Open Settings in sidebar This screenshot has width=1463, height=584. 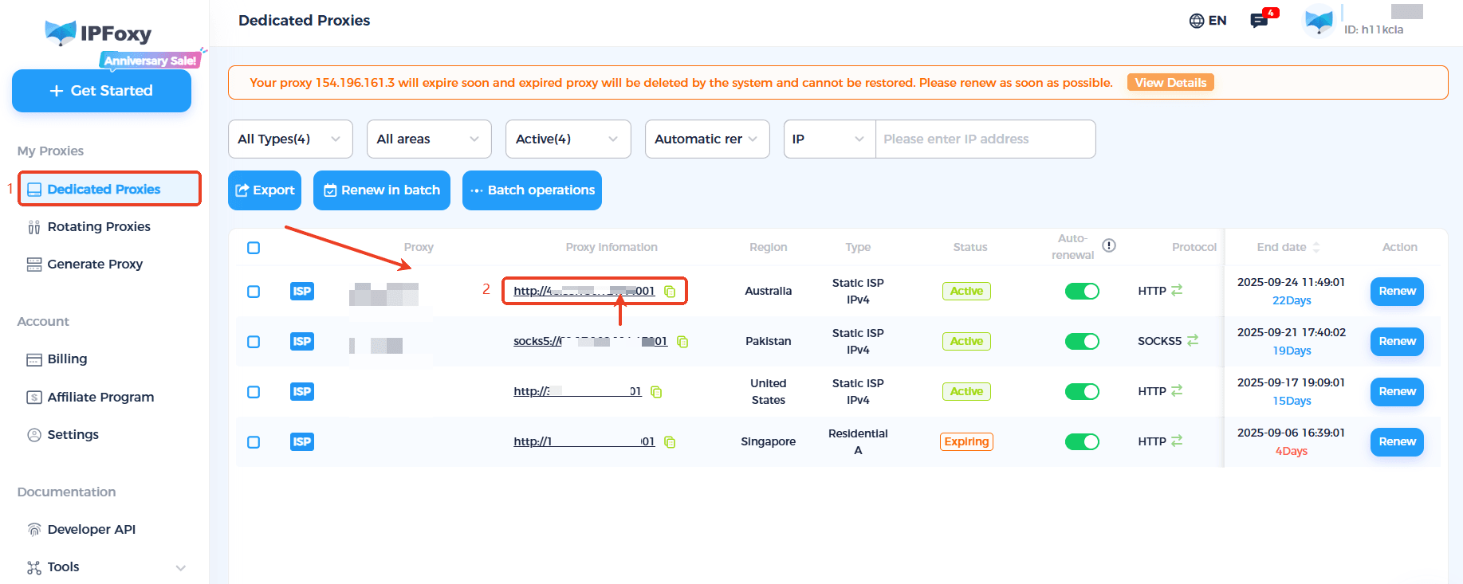(73, 435)
